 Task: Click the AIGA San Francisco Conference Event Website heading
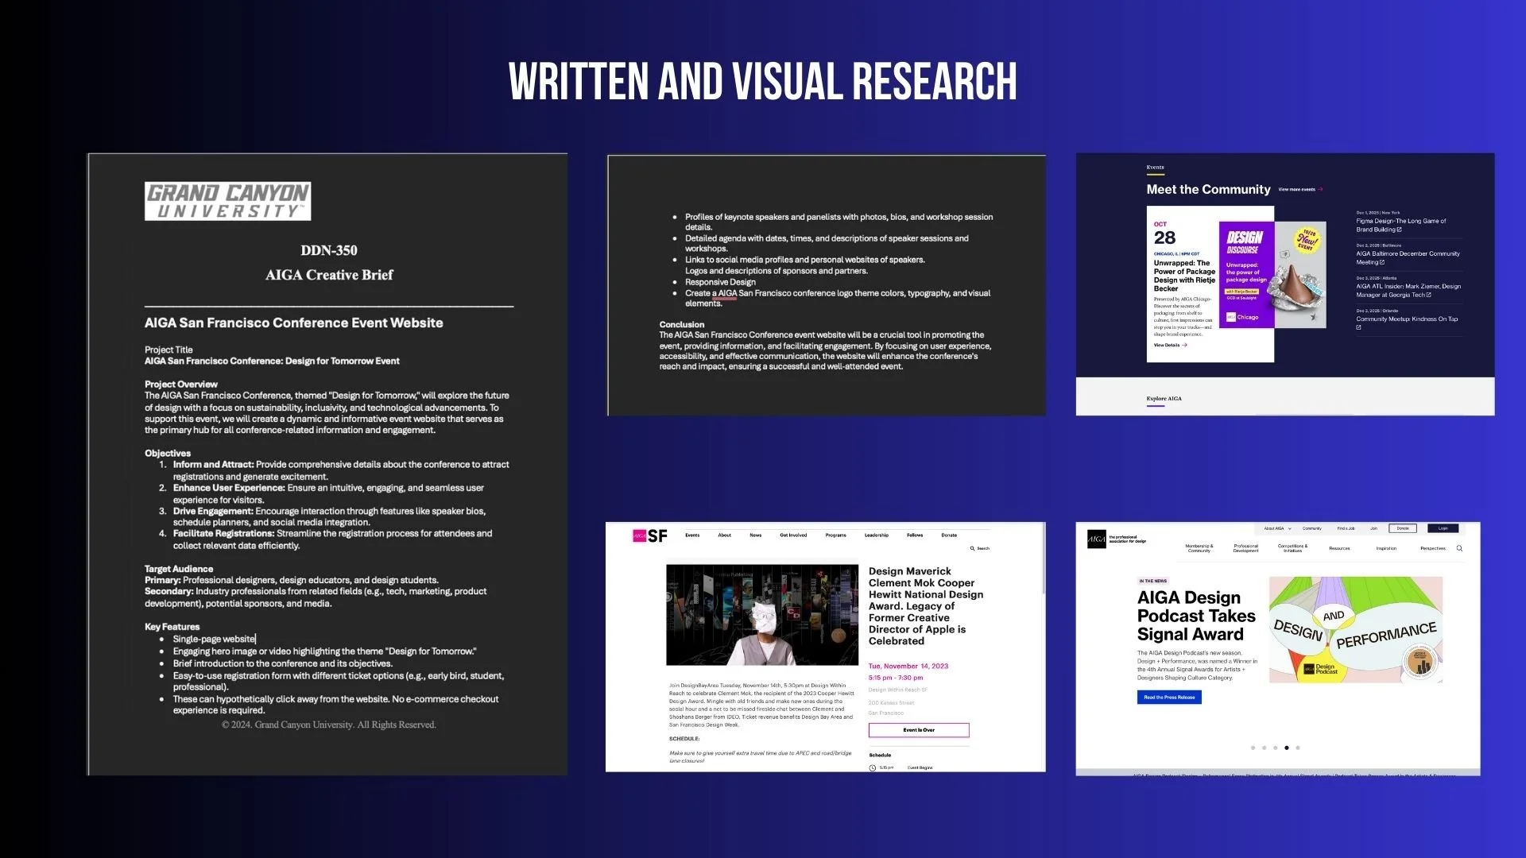[294, 323]
